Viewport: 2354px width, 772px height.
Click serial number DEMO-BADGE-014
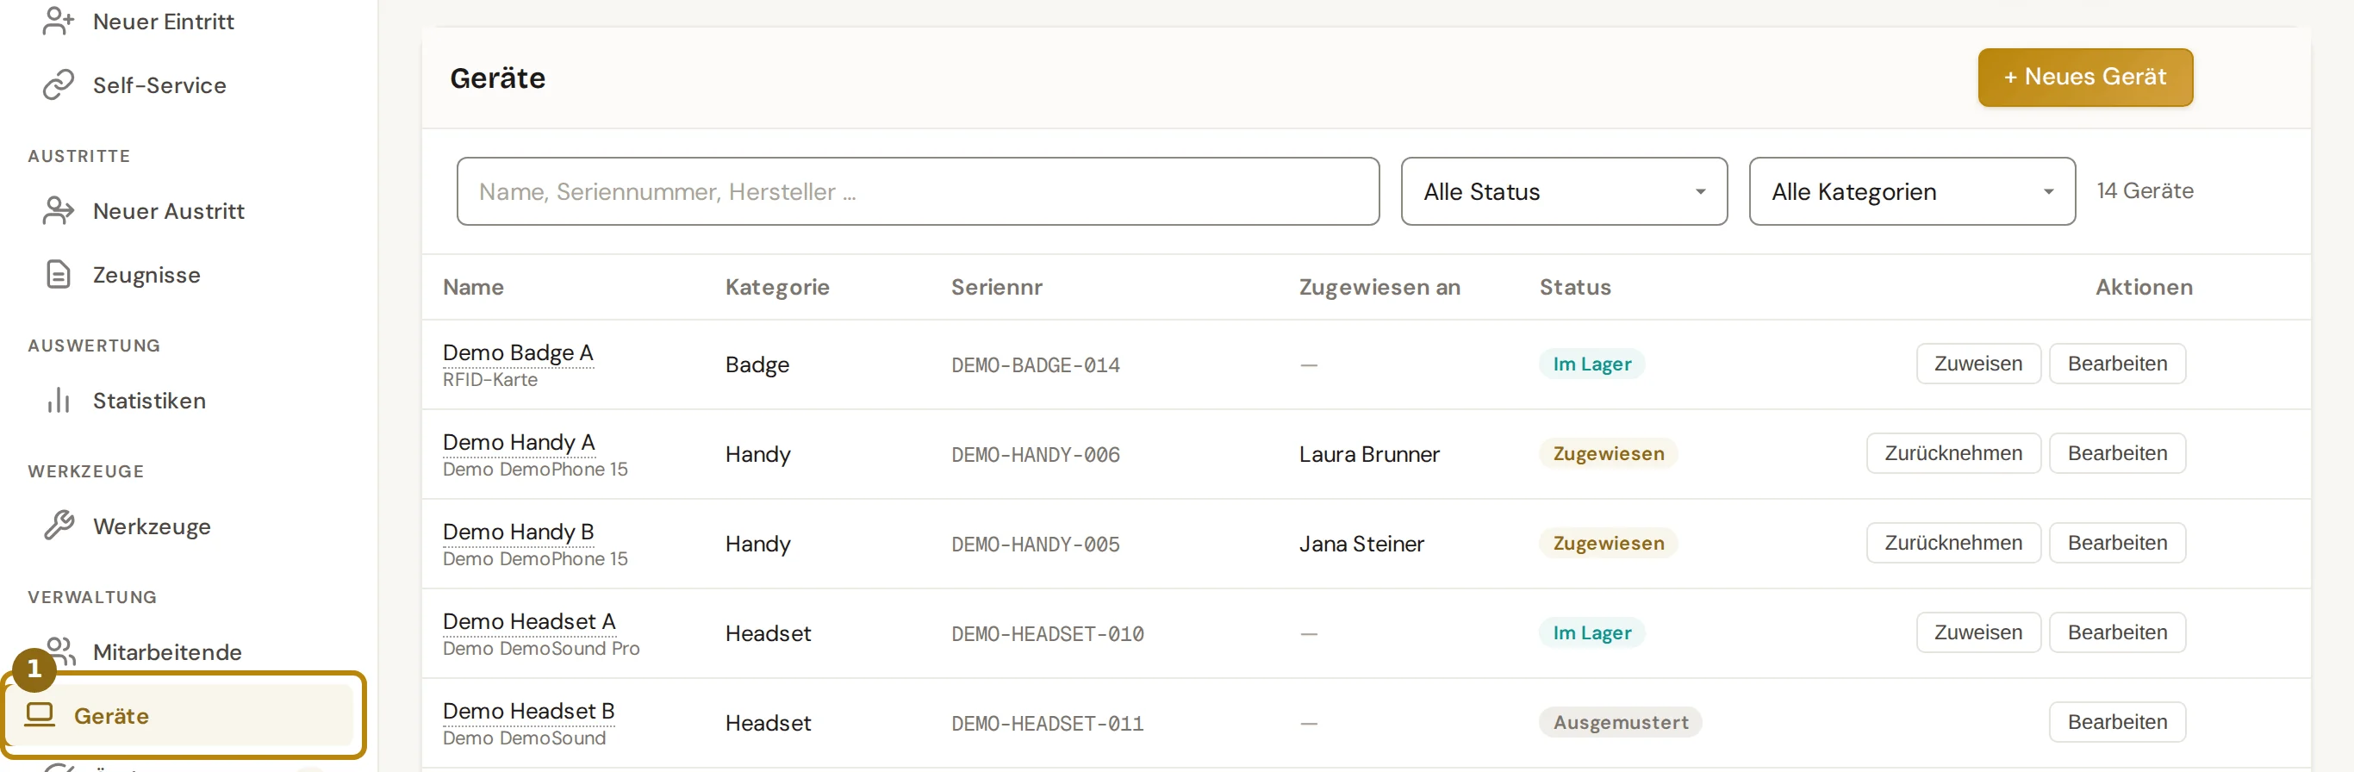1036,365
